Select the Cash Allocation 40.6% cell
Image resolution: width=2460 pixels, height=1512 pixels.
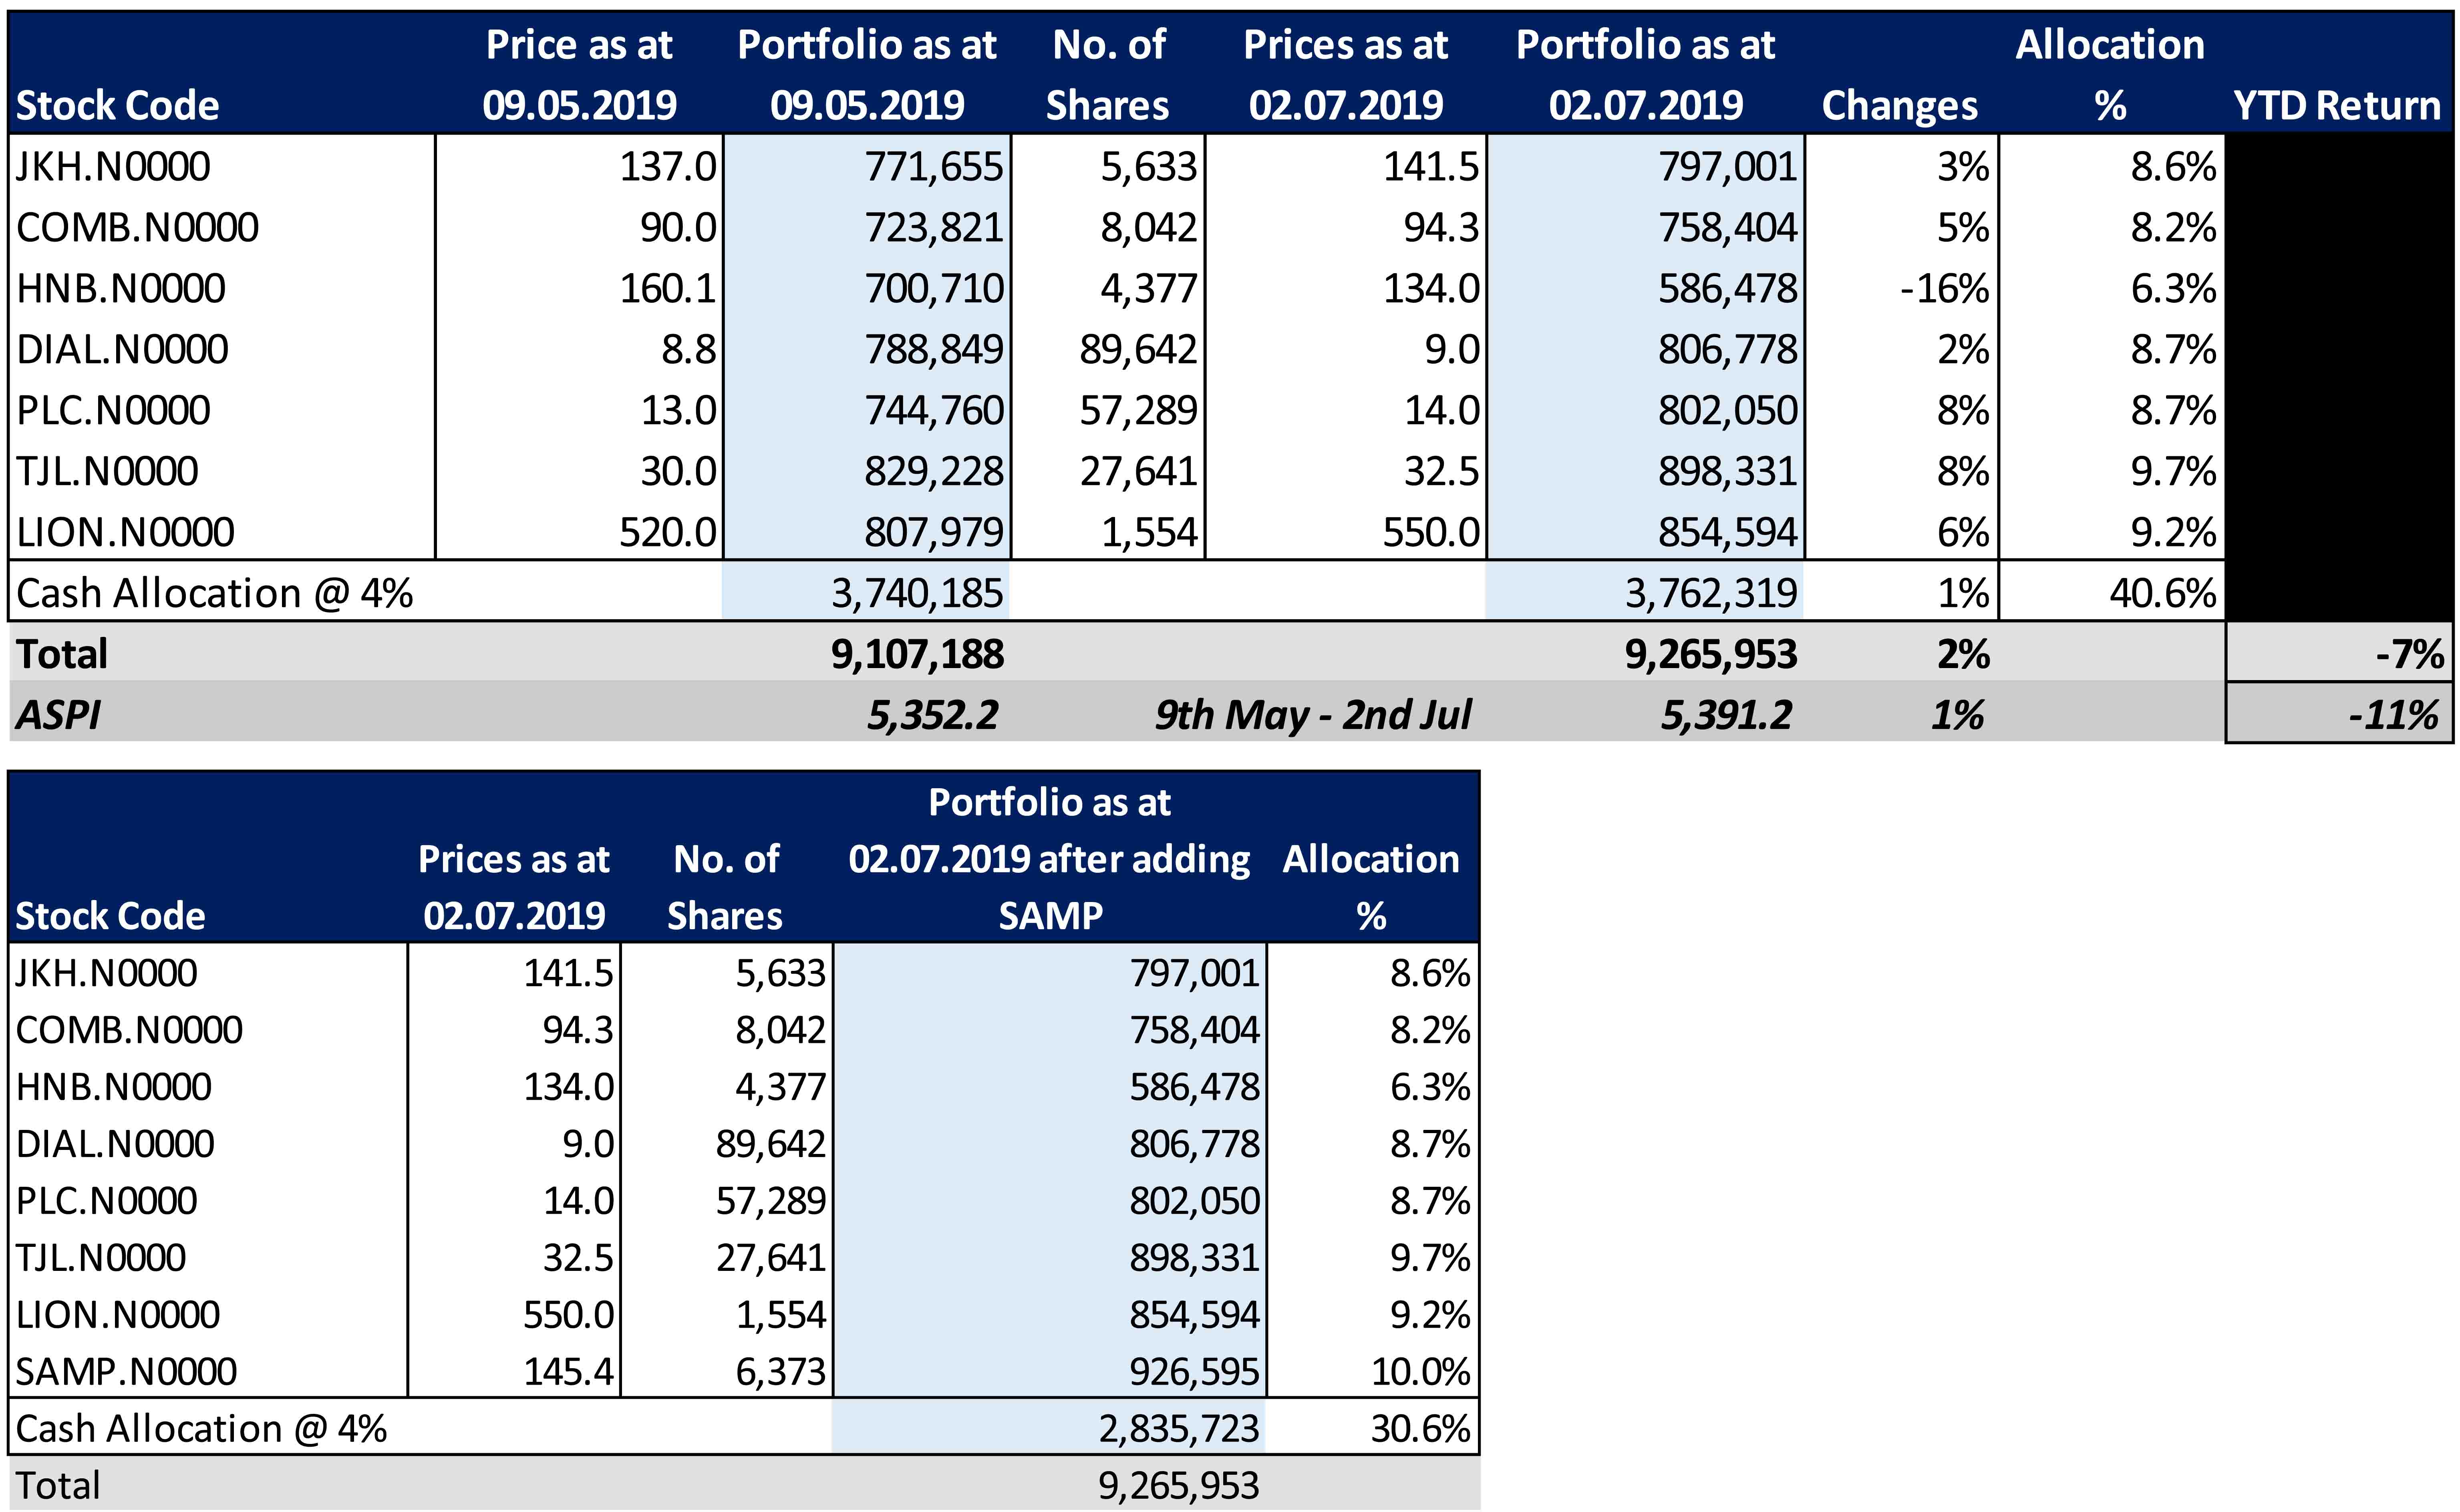[x=2162, y=594]
